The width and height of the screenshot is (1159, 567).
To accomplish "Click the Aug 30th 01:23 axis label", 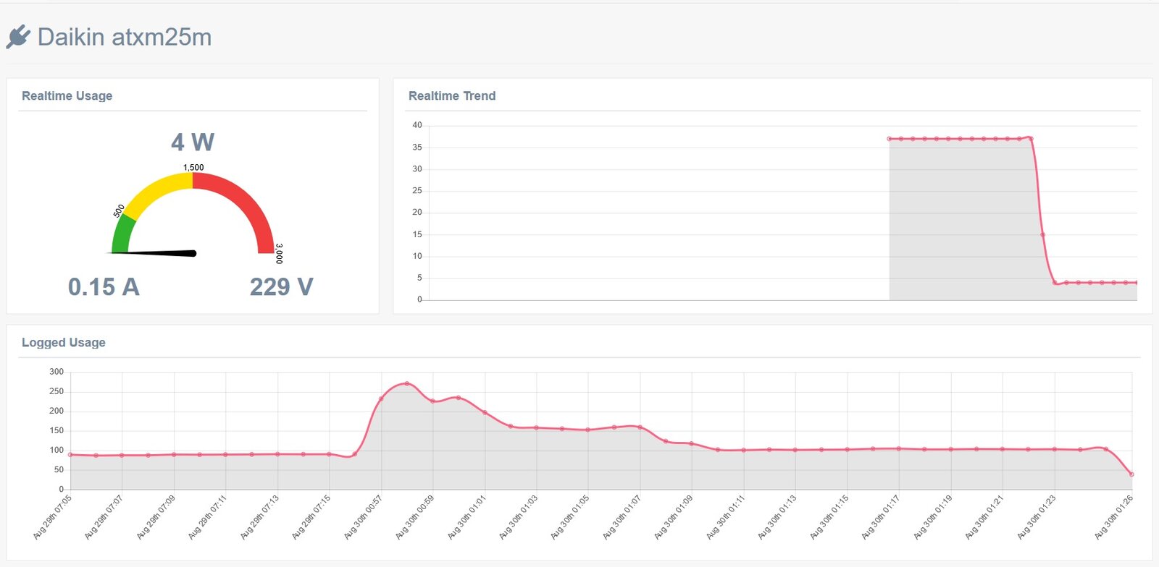I will [x=1036, y=517].
